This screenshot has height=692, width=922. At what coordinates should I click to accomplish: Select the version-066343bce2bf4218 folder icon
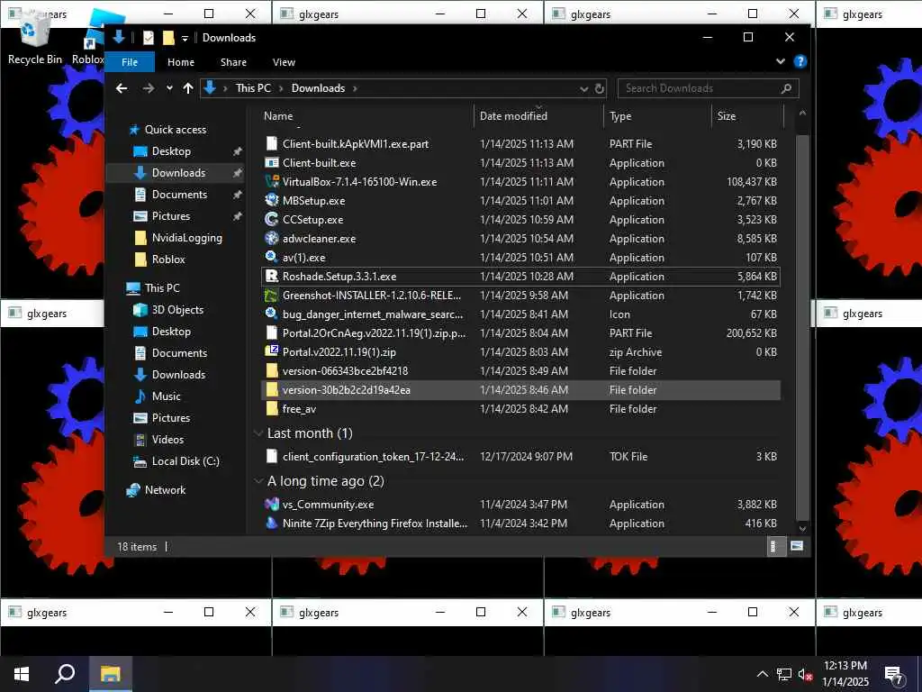[x=271, y=370]
